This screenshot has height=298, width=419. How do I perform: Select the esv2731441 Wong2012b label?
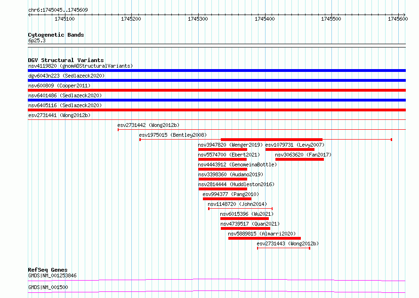pyautogui.click(x=59, y=115)
